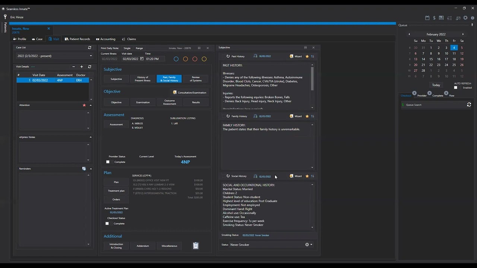Click the visit Time field
The width and height of the screenshot is (477, 268).
tap(155, 59)
